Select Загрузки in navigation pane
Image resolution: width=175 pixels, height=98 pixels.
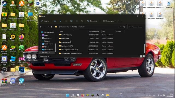[46, 41]
